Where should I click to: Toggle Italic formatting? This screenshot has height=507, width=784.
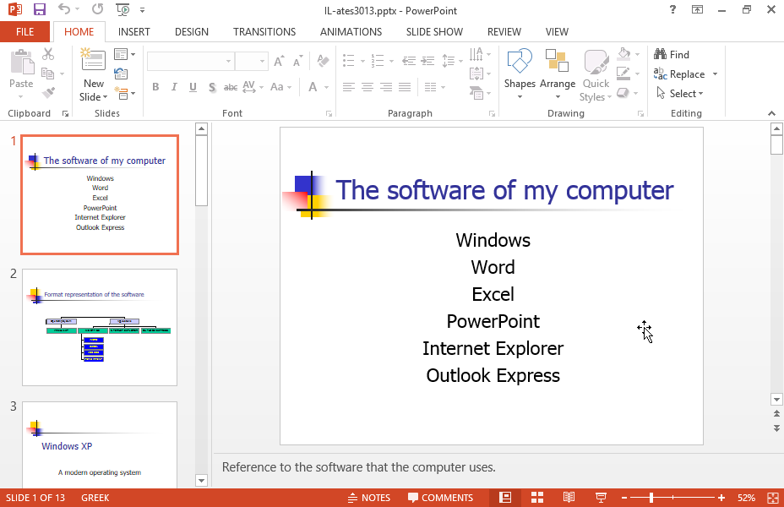174,87
